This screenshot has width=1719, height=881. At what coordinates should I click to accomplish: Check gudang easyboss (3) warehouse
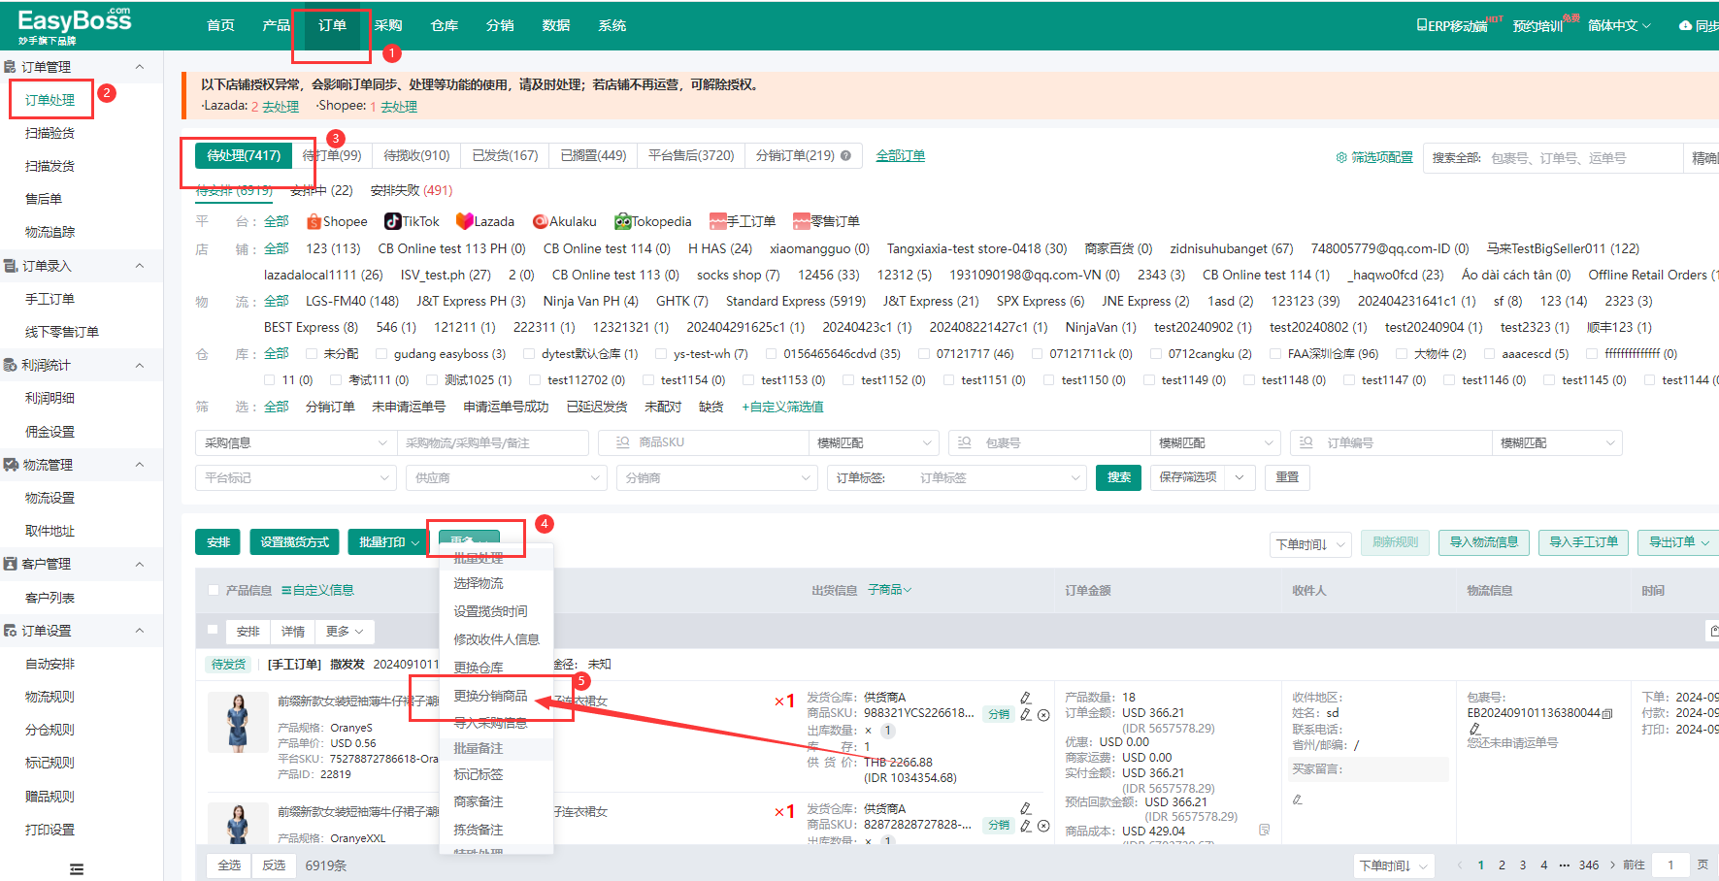pos(381,354)
